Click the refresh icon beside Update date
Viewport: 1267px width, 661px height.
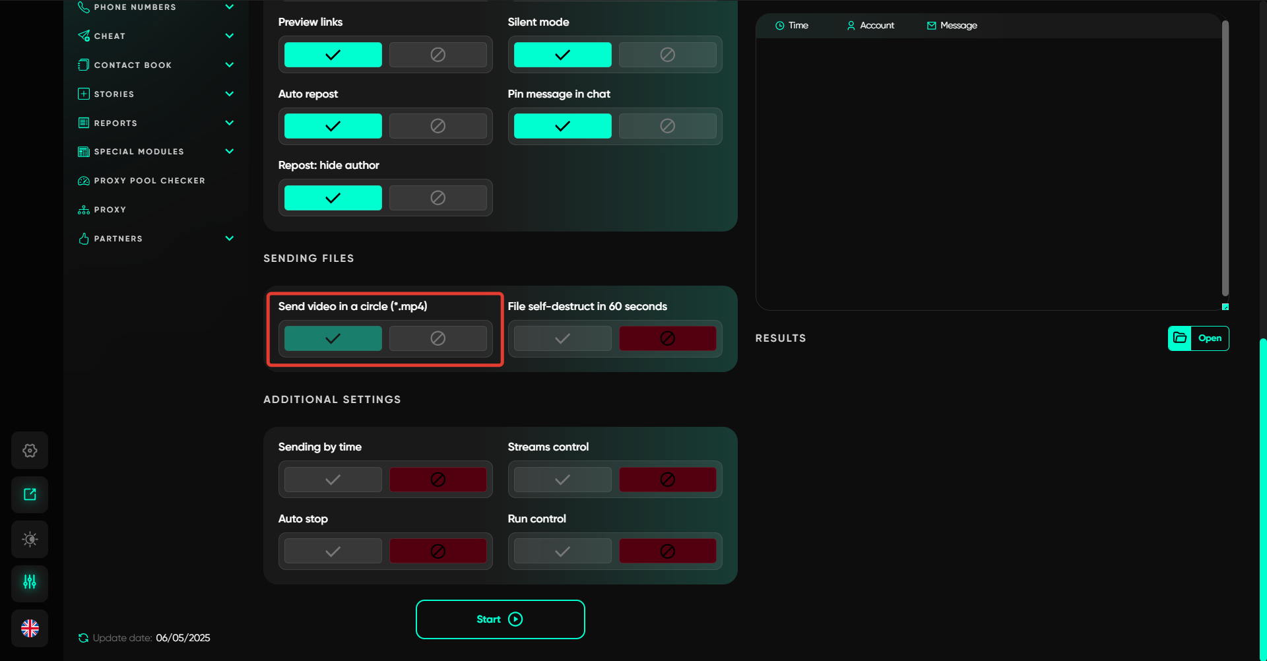(83, 638)
